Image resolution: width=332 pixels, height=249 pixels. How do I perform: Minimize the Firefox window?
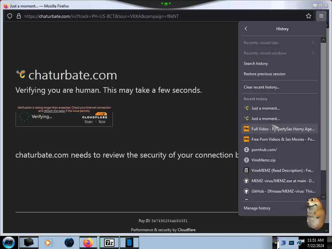(315, 6)
